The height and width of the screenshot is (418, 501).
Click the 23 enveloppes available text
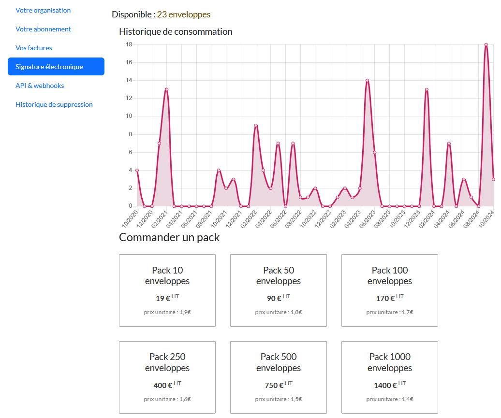(184, 14)
